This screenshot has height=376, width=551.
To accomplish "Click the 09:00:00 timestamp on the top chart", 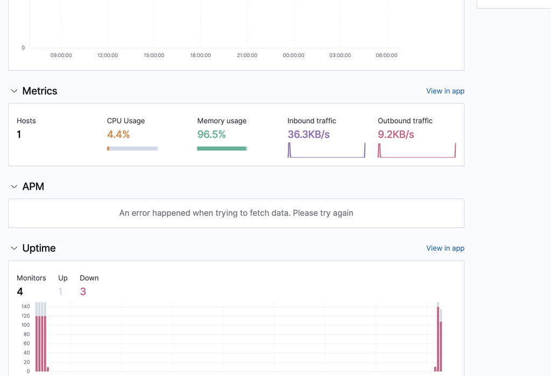I will [60, 55].
